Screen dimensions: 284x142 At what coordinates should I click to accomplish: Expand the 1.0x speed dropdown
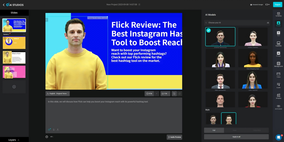pos(165,94)
